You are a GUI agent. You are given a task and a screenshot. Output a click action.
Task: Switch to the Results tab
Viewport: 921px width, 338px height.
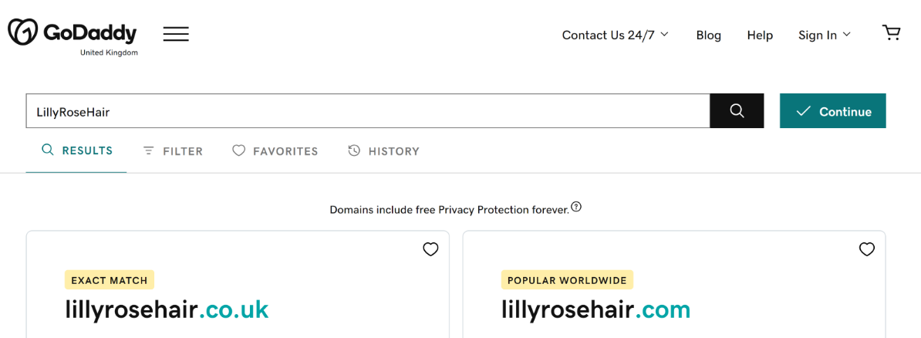(77, 150)
